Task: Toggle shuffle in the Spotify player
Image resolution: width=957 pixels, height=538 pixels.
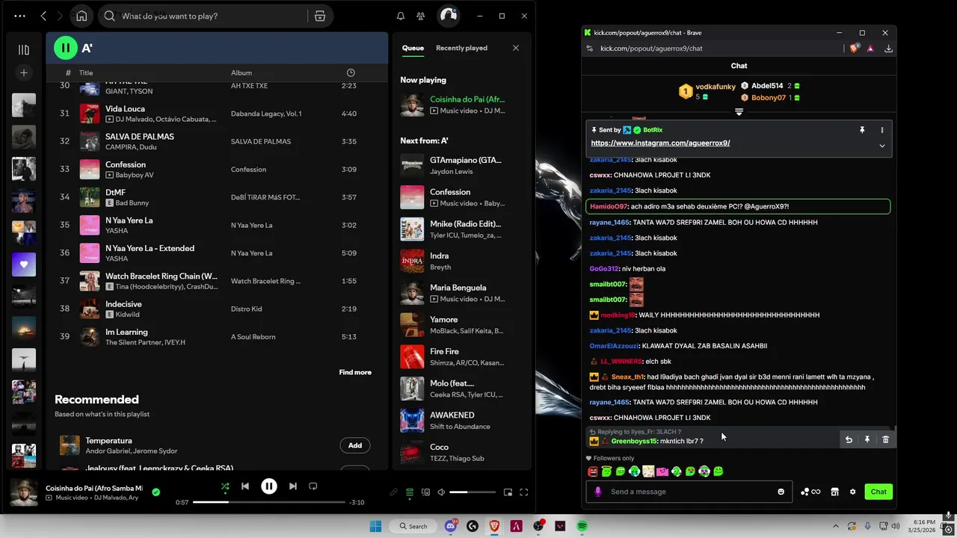Action: click(x=225, y=486)
